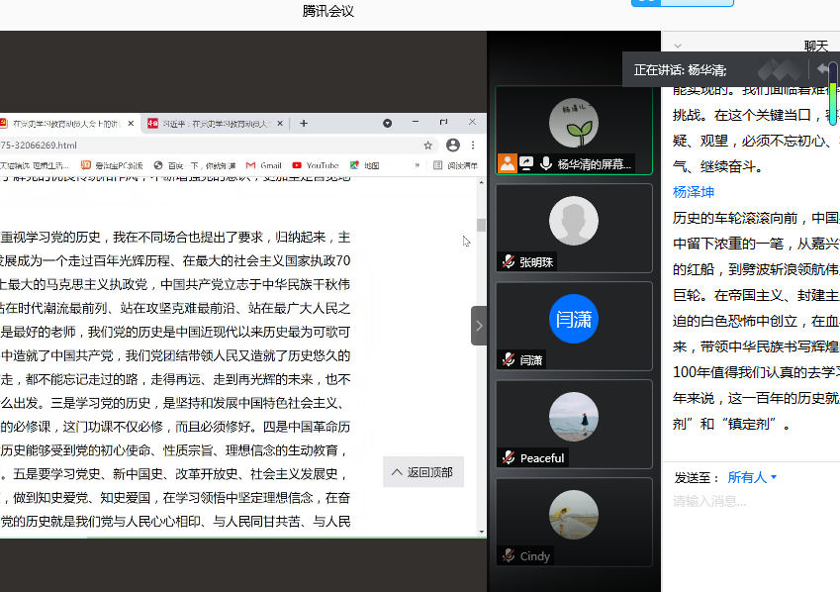Open the YouTube bookmark
Viewport: 840px width, 592px height.
[x=316, y=165]
